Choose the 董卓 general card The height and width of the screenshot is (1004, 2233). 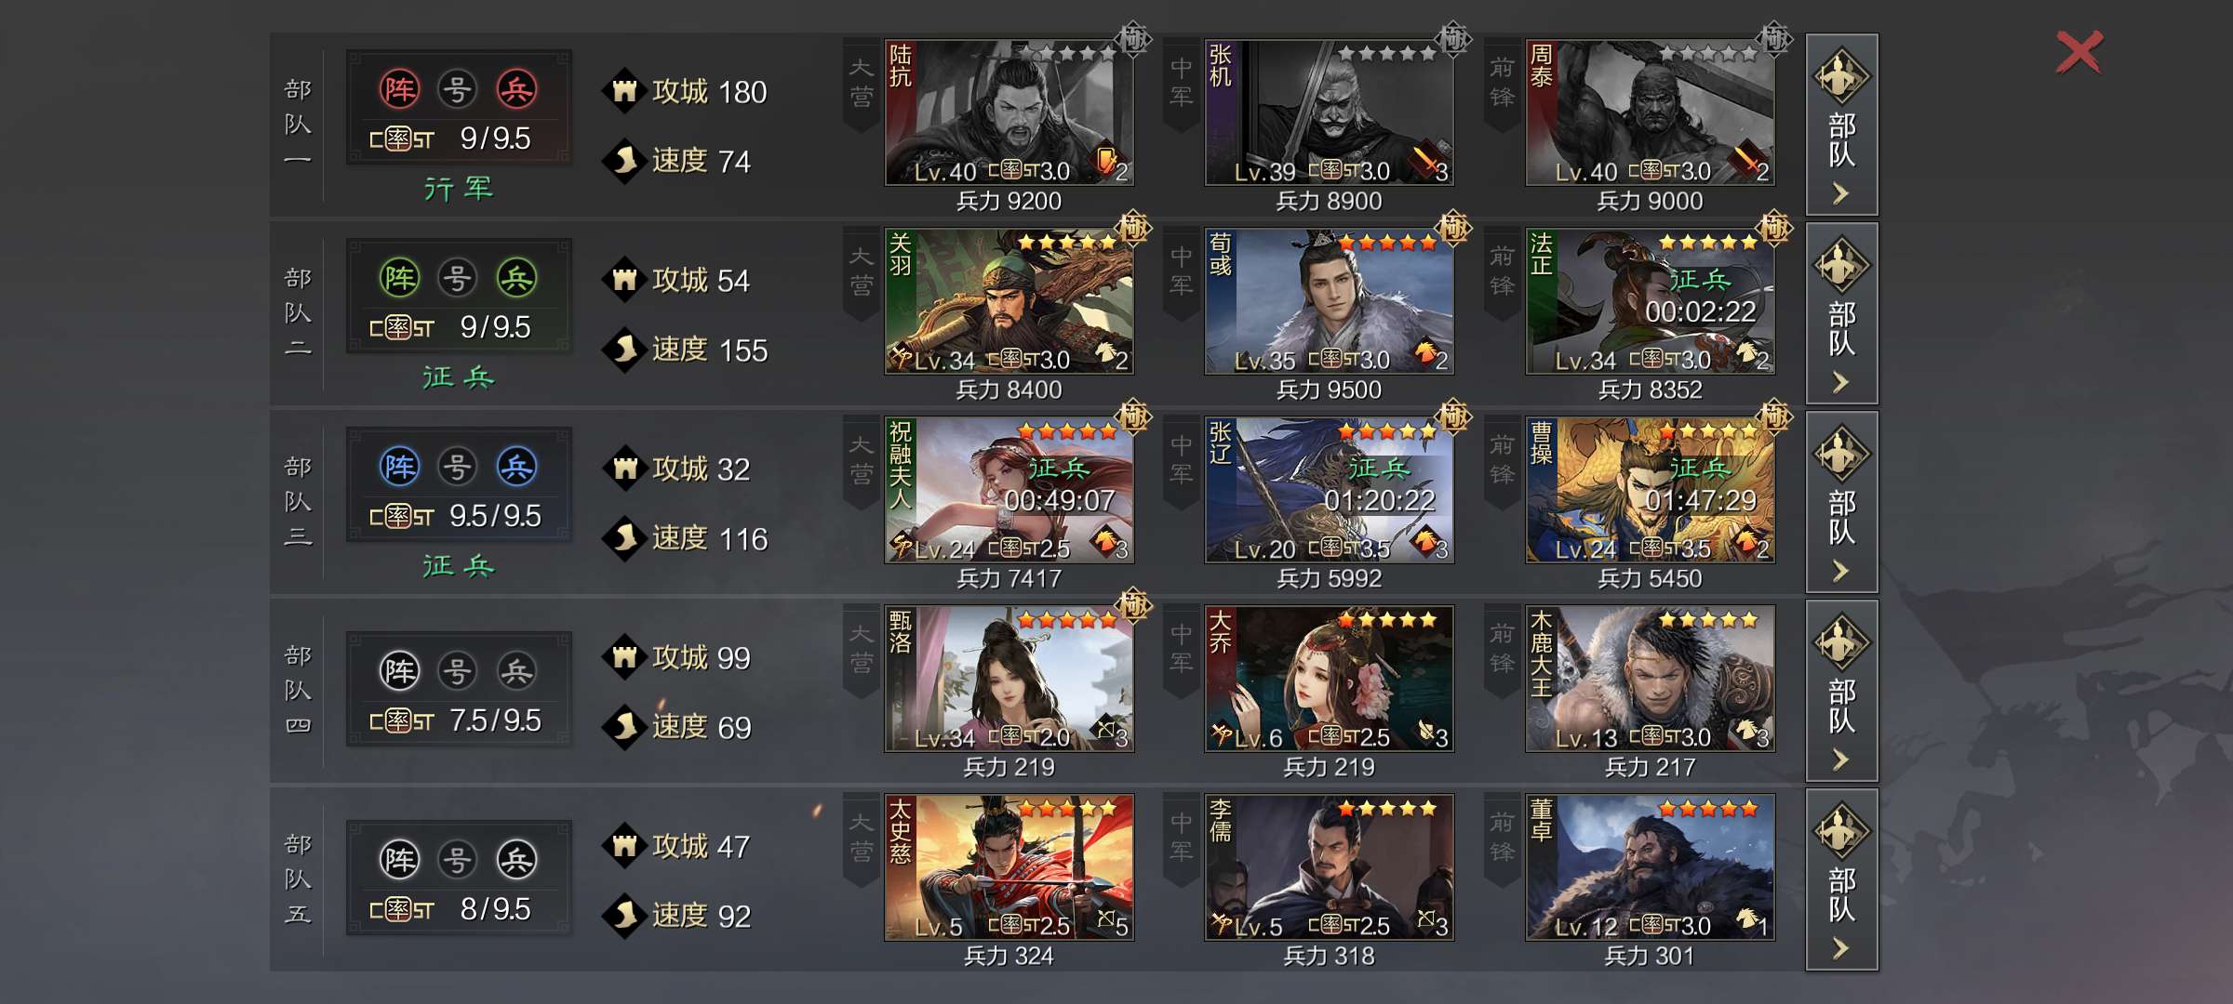1650,867
